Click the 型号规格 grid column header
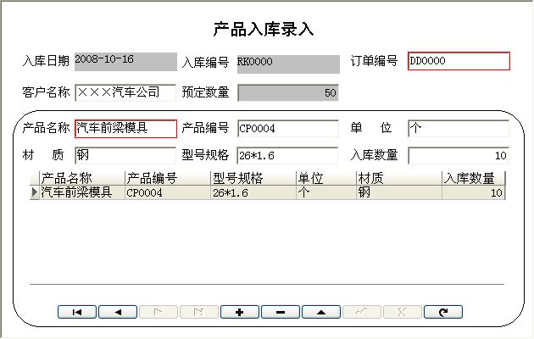Screen dimensions: 534x339 [253, 178]
